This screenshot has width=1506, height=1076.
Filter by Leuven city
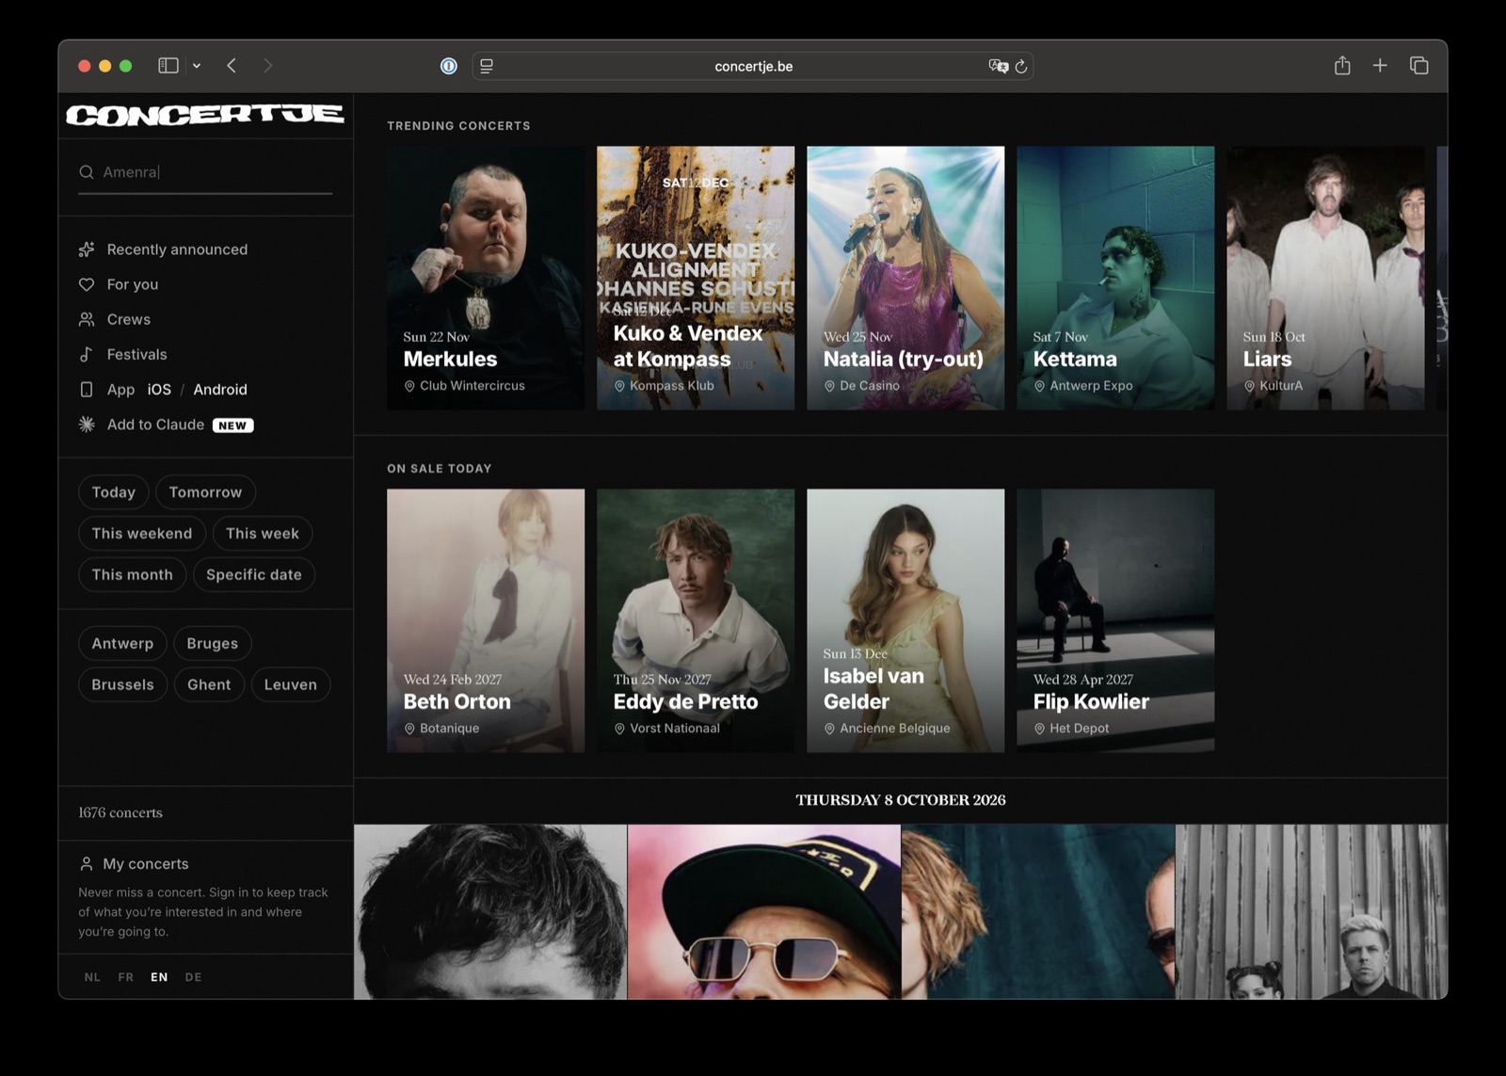(291, 685)
